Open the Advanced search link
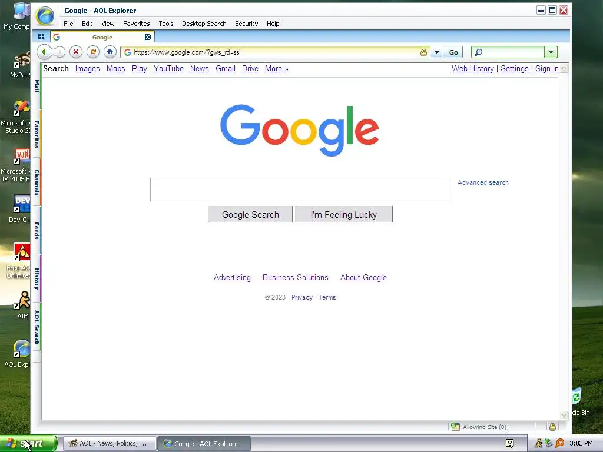This screenshot has width=603, height=452. pyautogui.click(x=483, y=182)
